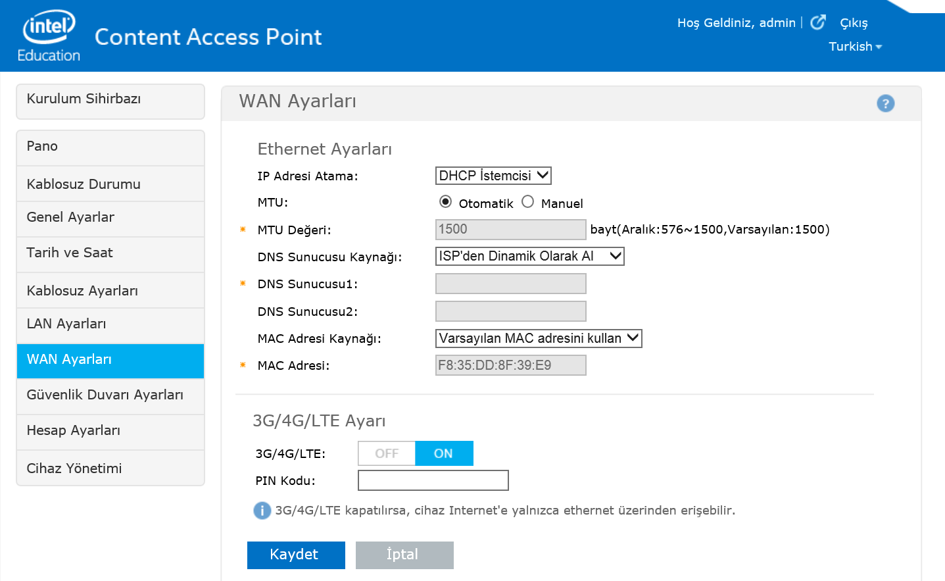This screenshot has width=945, height=581.
Task: Click the blue info icon near 3G/4G/LTE note
Action: coord(262,510)
